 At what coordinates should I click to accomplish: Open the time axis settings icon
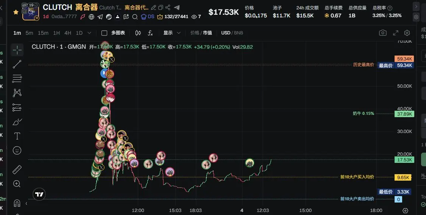click(405, 211)
